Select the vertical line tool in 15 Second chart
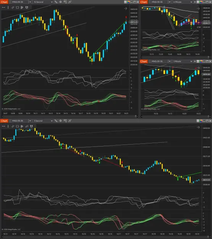The image size is (212, 239). point(8,7)
